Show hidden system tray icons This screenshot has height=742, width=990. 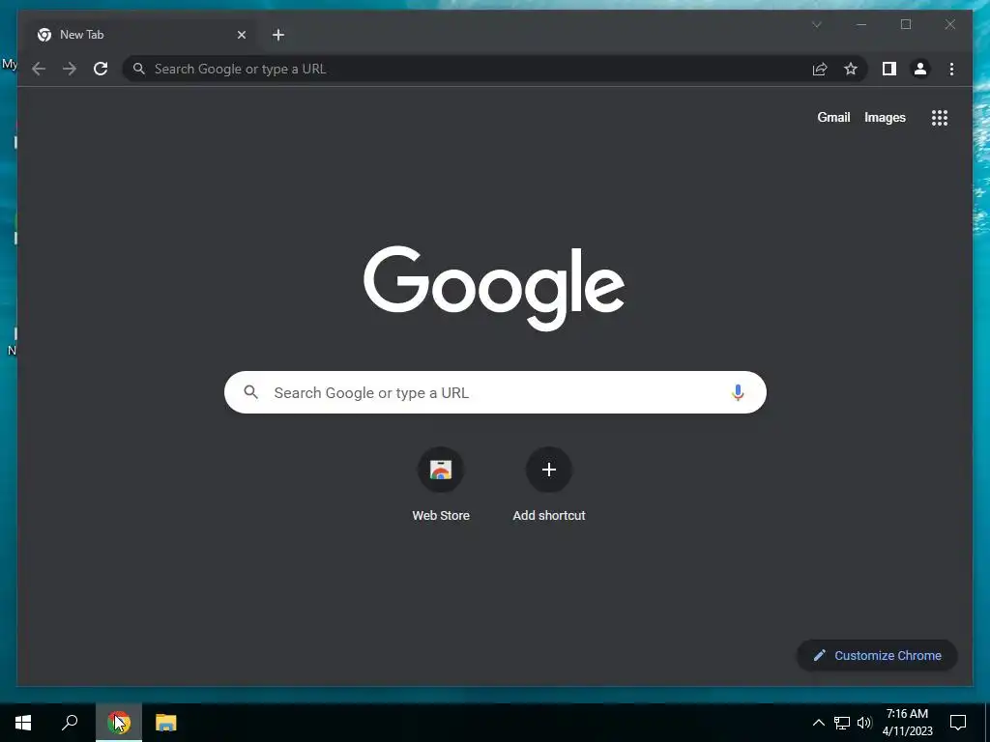818,723
